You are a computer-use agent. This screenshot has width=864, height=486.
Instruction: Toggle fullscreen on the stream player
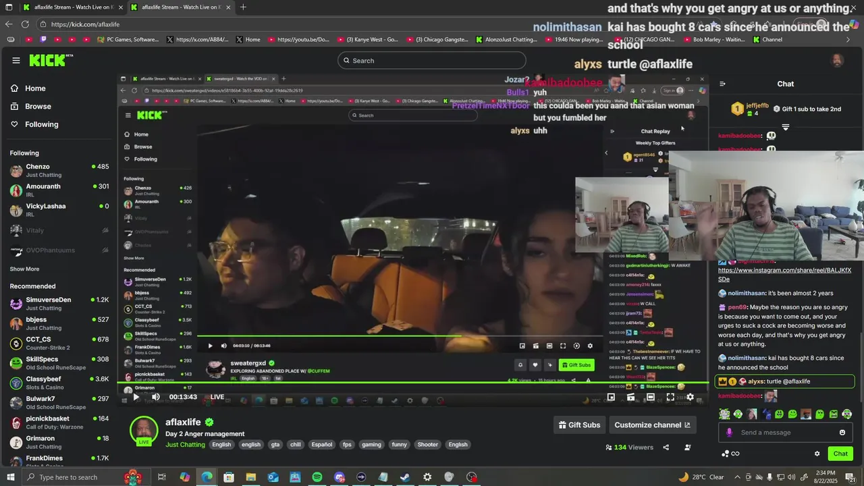click(x=670, y=397)
